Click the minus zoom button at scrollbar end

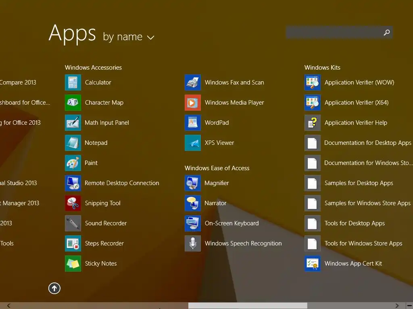pos(409,306)
